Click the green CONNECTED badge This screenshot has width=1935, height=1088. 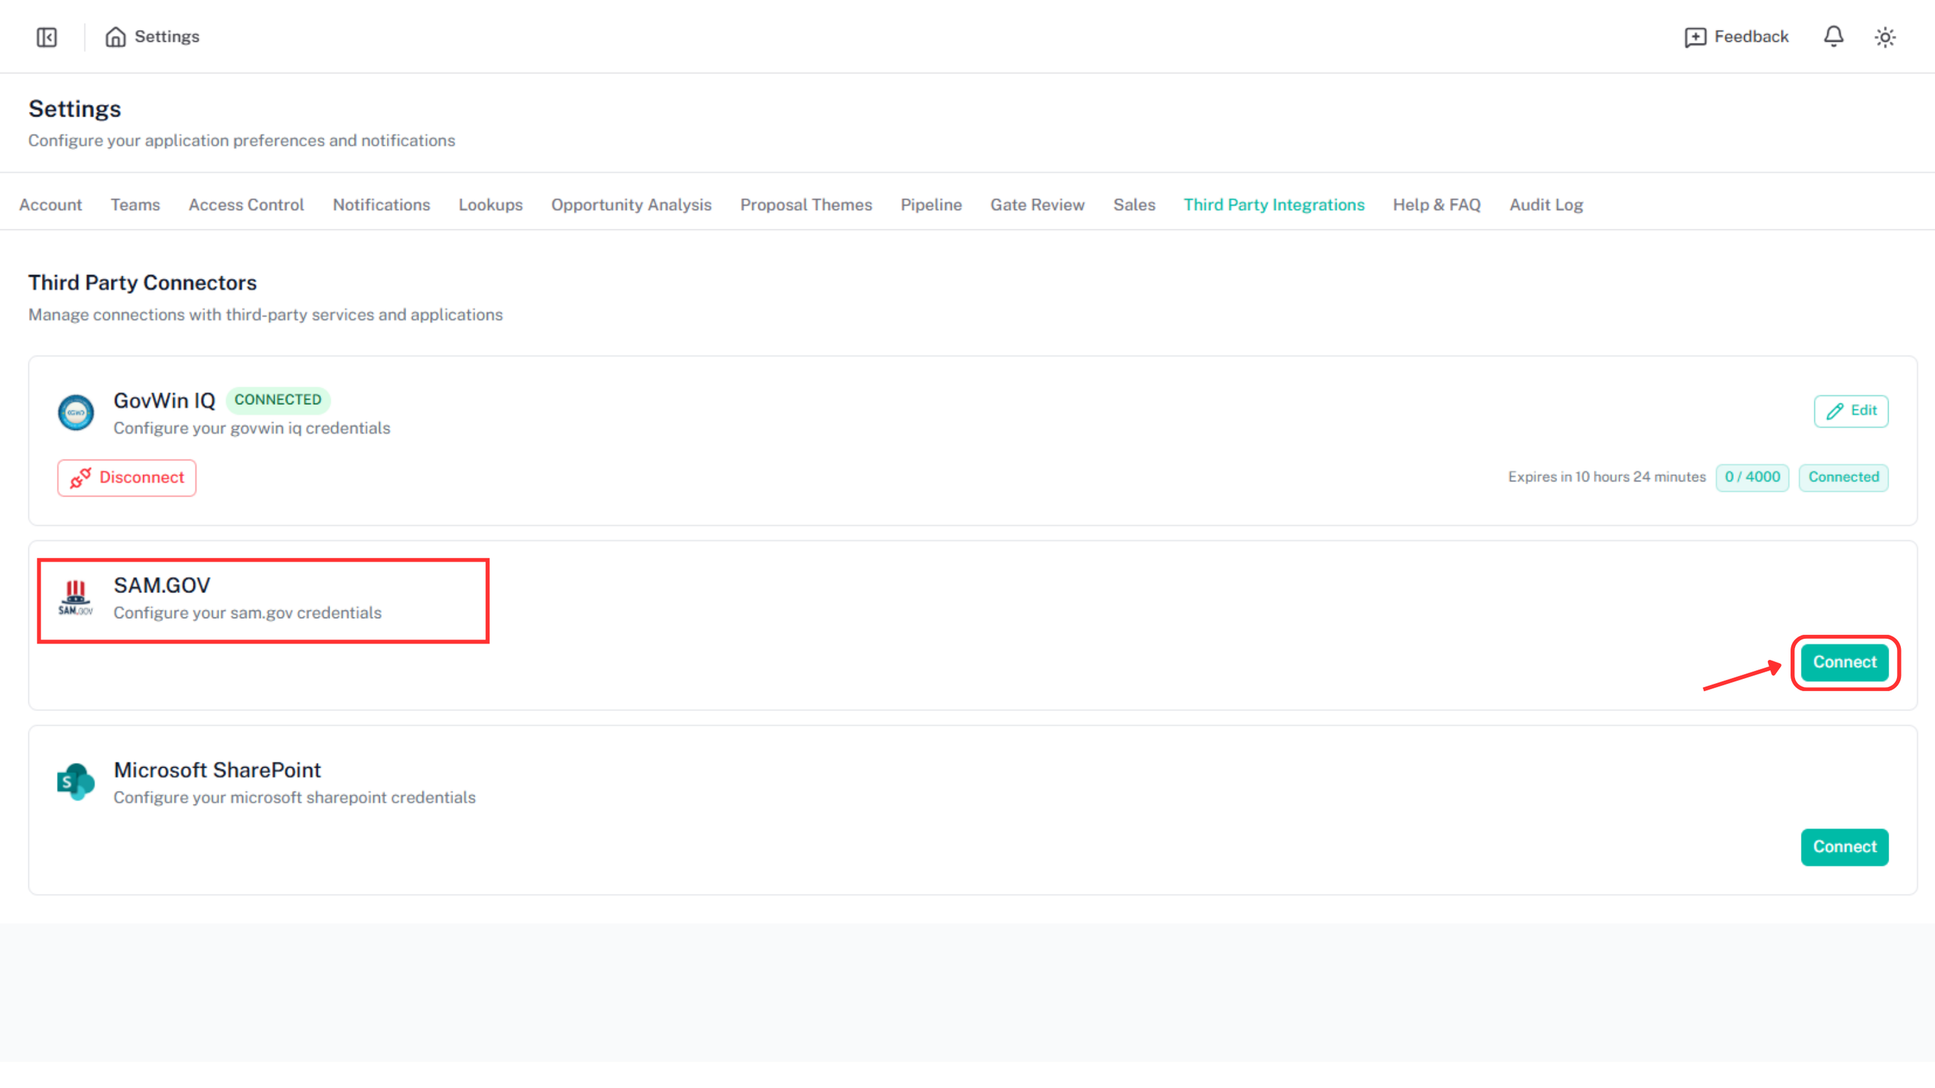[x=277, y=399]
